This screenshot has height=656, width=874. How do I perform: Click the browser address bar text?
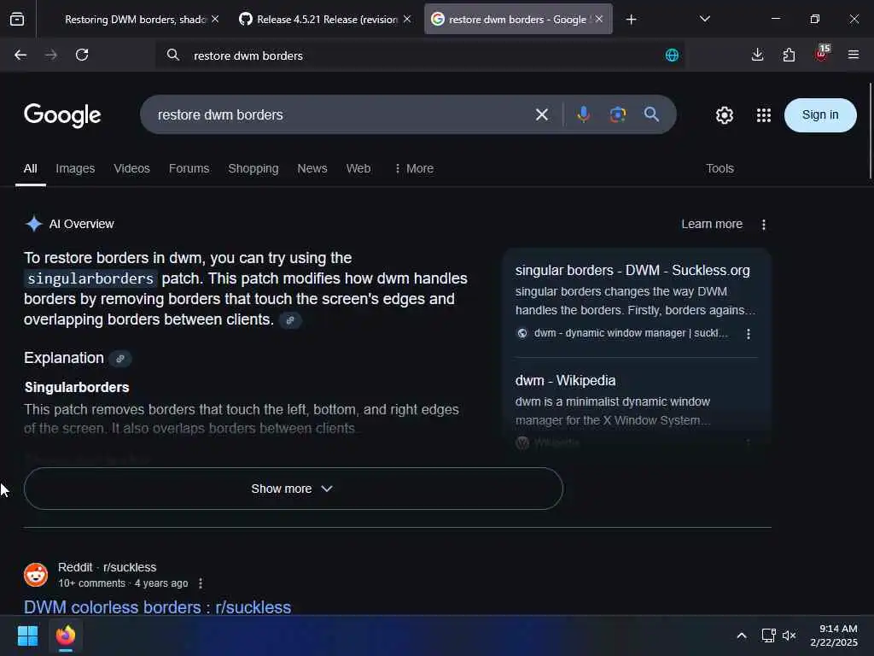coord(248,56)
